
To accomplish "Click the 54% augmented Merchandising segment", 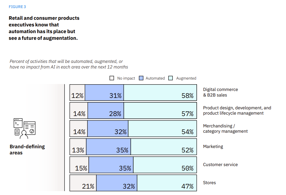I will point(162,129).
